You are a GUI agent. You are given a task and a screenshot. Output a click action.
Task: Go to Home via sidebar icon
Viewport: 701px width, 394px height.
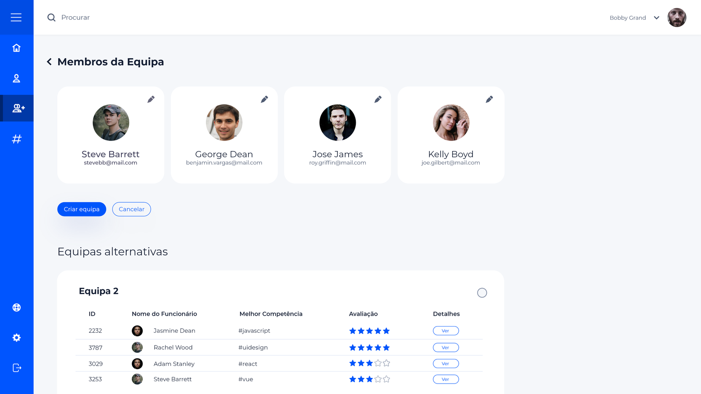[16, 48]
